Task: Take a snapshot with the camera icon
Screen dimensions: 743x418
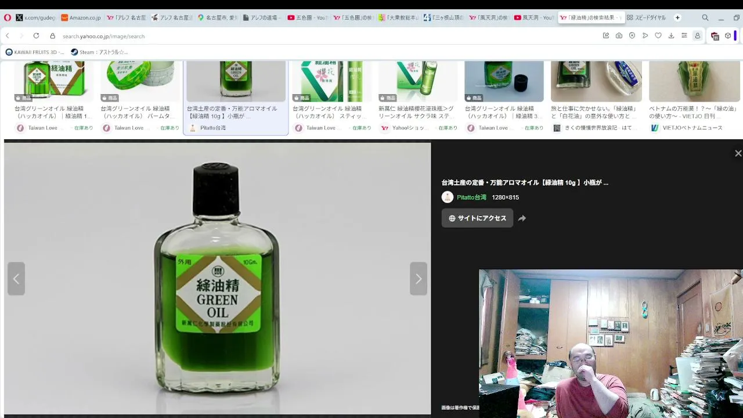Action: (619, 36)
